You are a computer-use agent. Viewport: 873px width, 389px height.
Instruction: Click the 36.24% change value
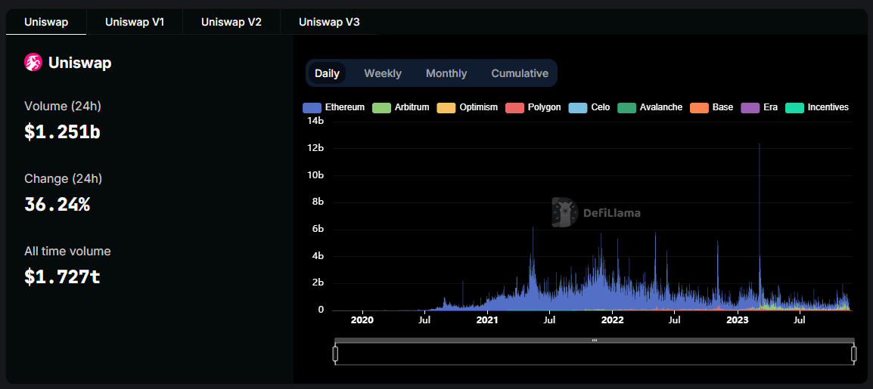tap(57, 205)
